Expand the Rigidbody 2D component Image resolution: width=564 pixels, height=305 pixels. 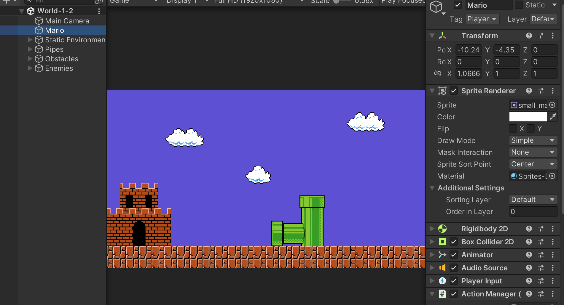[x=432, y=229]
